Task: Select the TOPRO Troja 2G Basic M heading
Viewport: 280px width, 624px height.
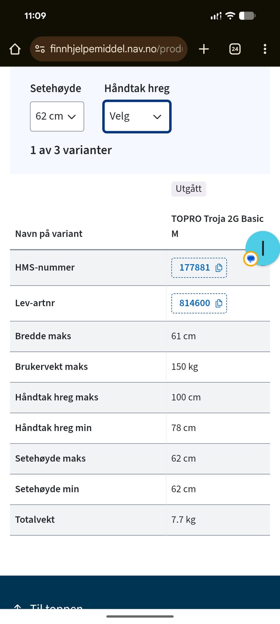Action: pyautogui.click(x=217, y=226)
